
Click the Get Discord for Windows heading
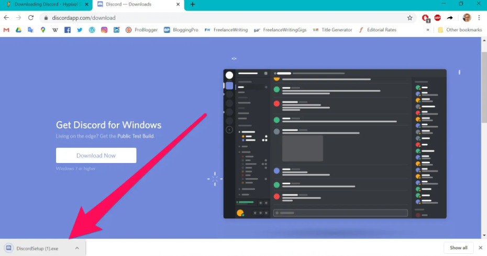(x=109, y=125)
